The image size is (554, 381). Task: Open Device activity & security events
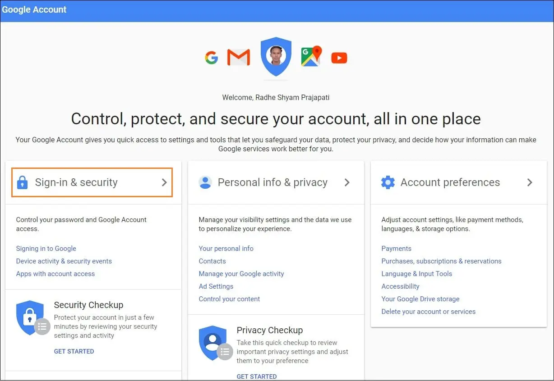point(64,261)
